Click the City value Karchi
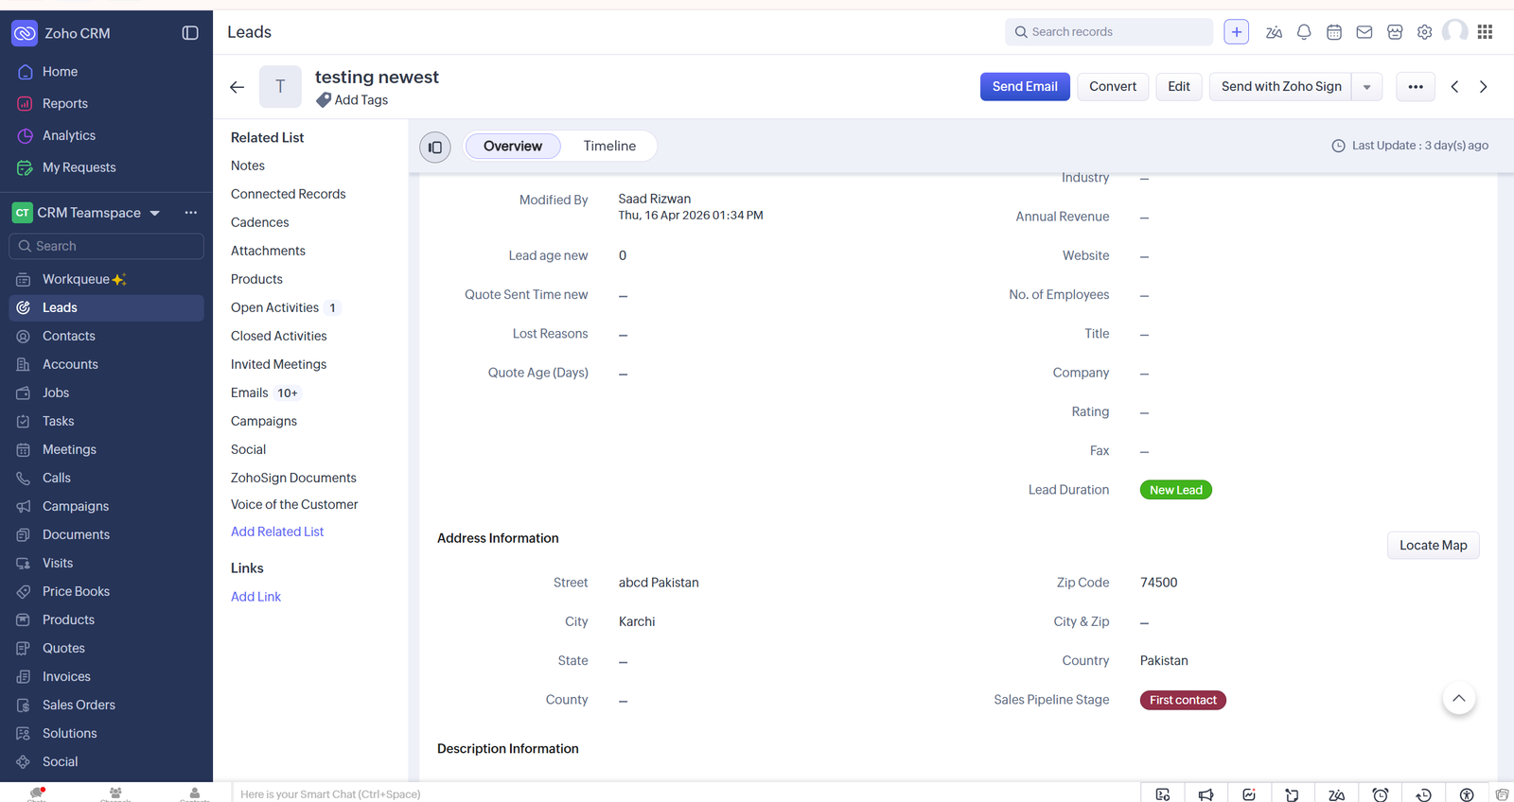The height and width of the screenshot is (802, 1514). pyautogui.click(x=637, y=621)
